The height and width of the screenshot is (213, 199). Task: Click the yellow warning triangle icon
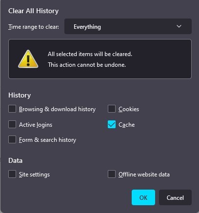click(x=28, y=59)
